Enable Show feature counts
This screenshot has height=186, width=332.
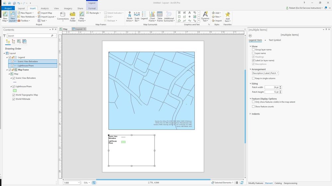[253, 106]
